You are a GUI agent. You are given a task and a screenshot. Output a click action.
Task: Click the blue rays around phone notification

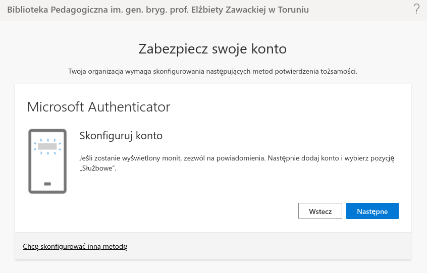tap(58, 142)
